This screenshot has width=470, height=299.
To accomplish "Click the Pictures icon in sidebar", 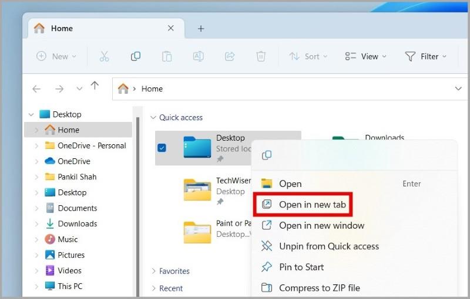I will pos(50,255).
